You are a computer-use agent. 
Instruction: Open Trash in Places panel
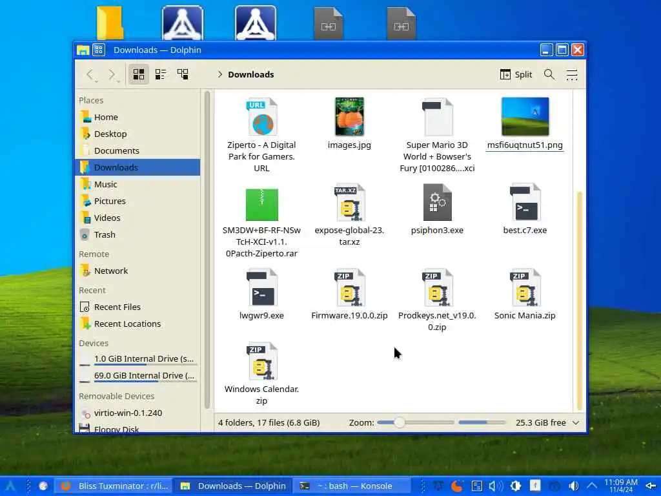(x=138, y=234)
